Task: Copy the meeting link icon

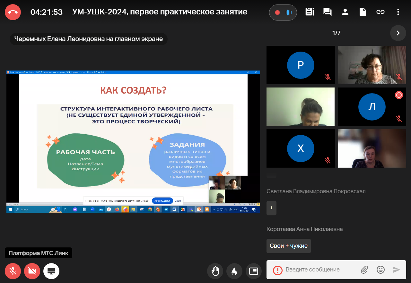Action: coord(380,12)
